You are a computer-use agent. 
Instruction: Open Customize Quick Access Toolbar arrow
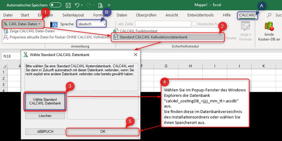click(x=109, y=5)
